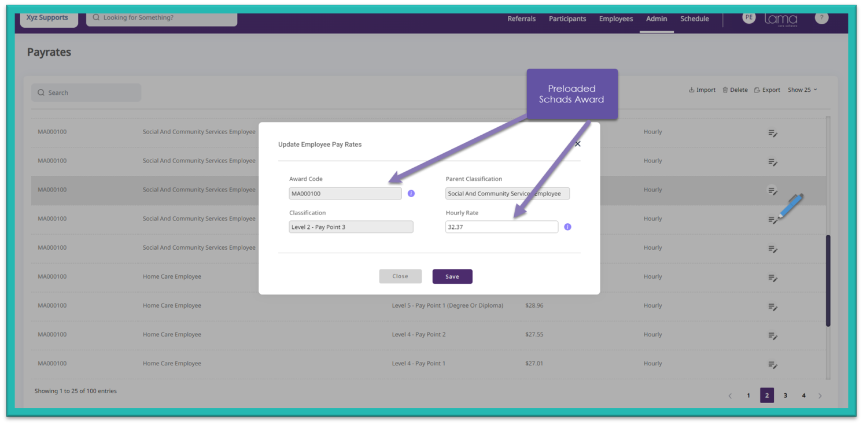Click the edit icon for Level 5 - Pay Point 1 row

click(772, 306)
